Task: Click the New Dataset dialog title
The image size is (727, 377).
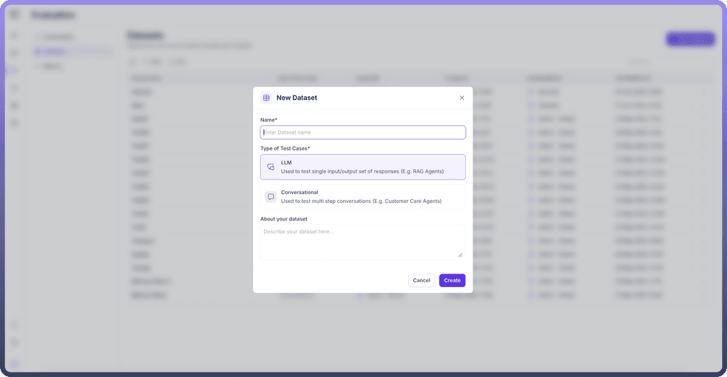Action: [296, 97]
